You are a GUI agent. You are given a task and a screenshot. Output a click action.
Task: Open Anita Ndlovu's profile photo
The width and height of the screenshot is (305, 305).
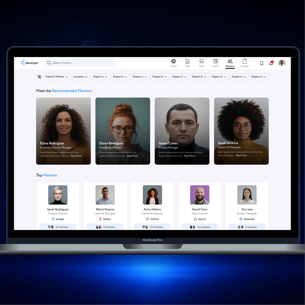click(x=152, y=195)
